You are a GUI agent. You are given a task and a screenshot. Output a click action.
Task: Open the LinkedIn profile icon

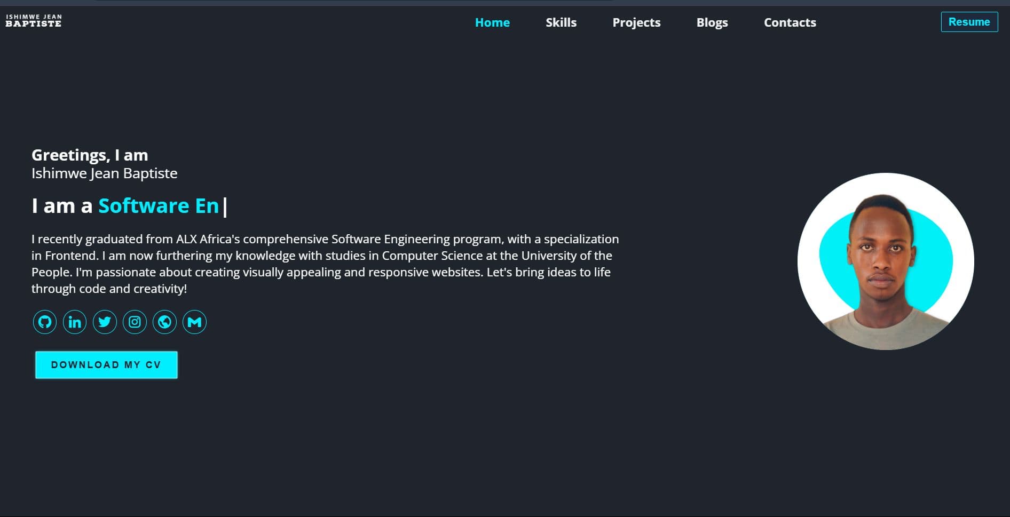(75, 322)
